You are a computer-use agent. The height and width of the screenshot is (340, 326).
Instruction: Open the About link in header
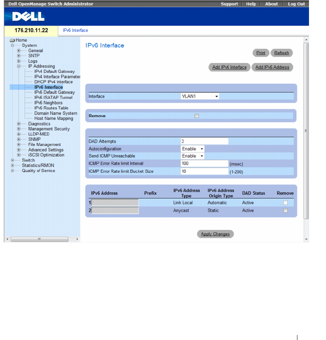pos(271,4)
